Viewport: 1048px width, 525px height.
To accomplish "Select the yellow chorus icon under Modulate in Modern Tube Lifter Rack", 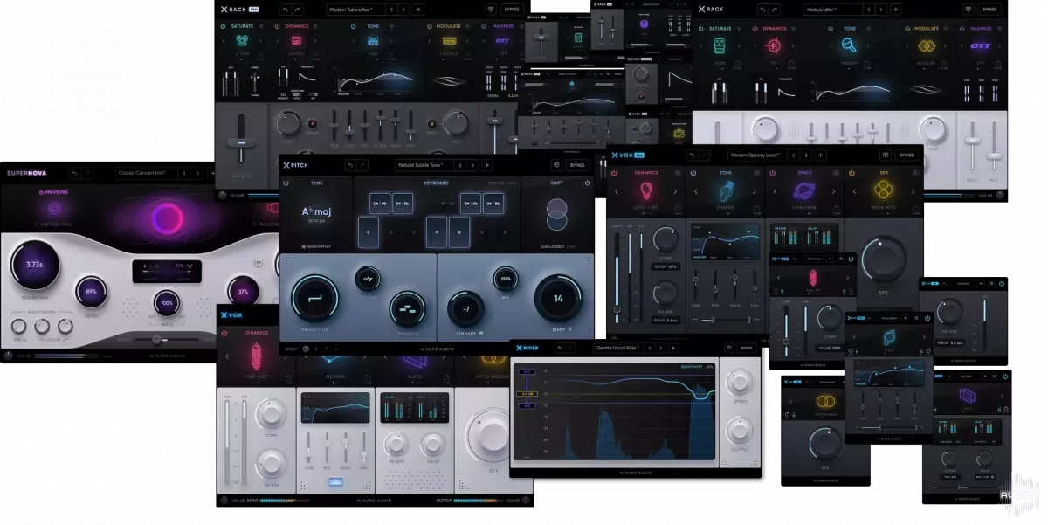I will pyautogui.click(x=450, y=42).
